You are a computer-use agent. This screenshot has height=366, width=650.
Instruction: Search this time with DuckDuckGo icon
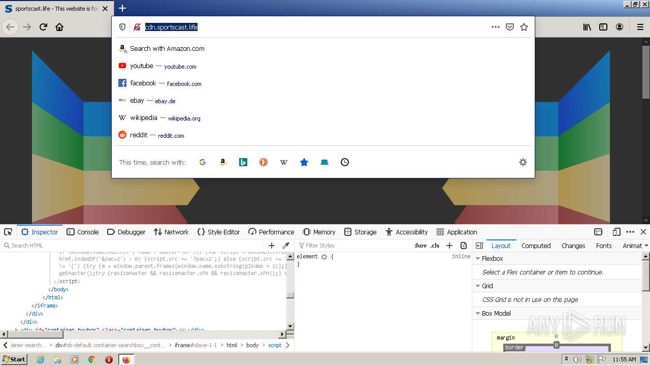coord(264,162)
